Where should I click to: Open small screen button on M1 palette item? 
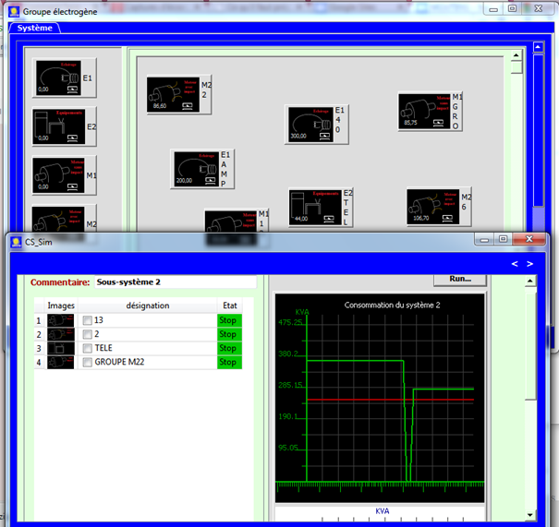point(72,187)
